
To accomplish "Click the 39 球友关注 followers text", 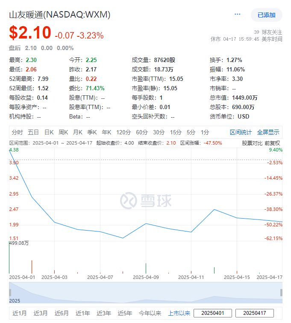I will [x=268, y=32].
